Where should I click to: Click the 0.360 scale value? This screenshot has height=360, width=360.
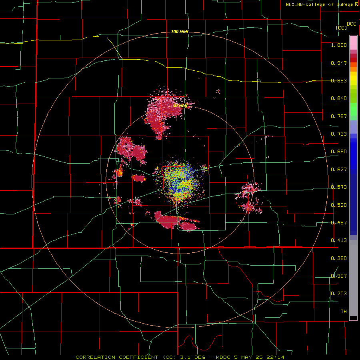tap(339, 258)
